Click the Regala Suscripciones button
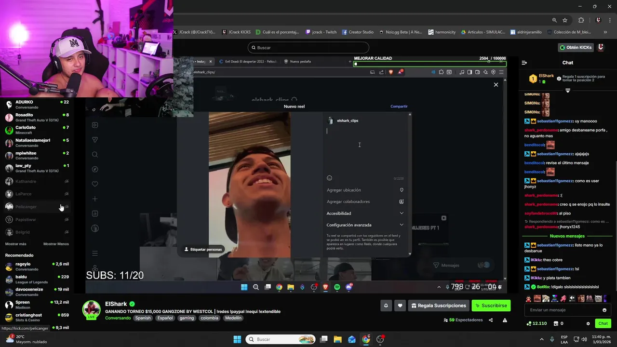Image resolution: width=617 pixels, height=347 pixels. [x=439, y=306]
